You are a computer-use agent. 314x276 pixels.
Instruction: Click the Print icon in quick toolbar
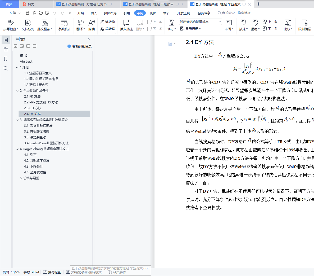pos(41,13)
